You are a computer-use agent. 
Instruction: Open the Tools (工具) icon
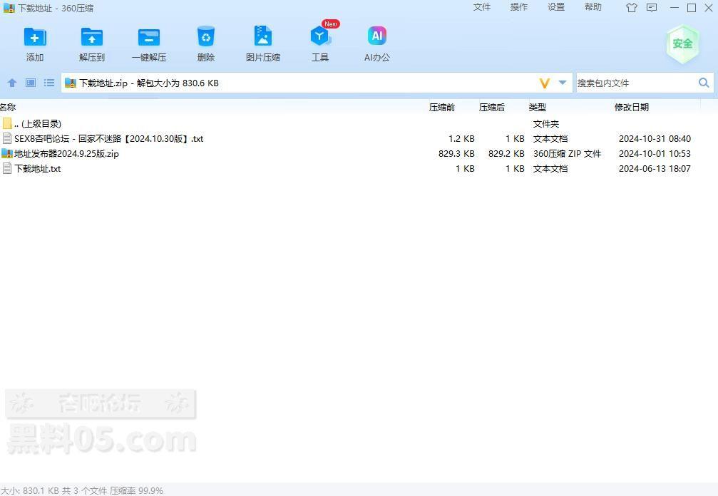tap(319, 36)
